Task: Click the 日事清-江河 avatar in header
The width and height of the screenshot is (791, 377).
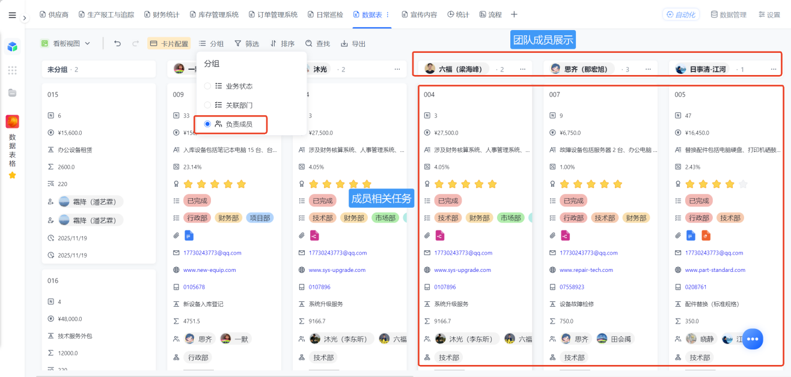Action: pos(681,69)
